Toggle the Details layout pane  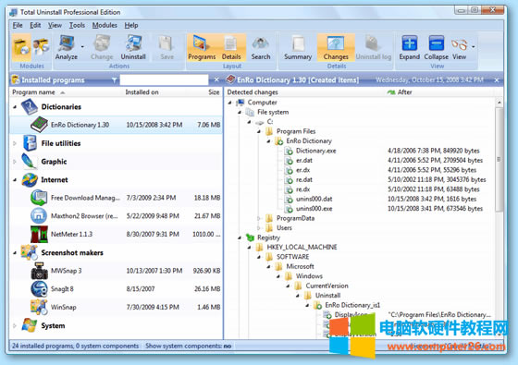[x=231, y=47]
